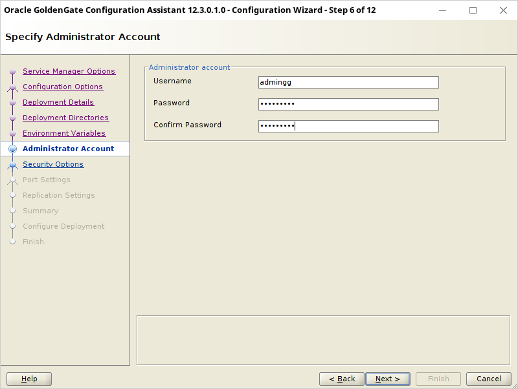Close the Configuration Assistant window
The width and height of the screenshot is (518, 389).
pyautogui.click(x=503, y=10)
